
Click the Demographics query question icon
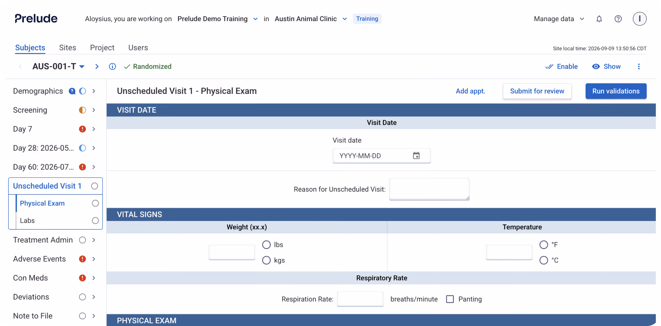tap(72, 91)
